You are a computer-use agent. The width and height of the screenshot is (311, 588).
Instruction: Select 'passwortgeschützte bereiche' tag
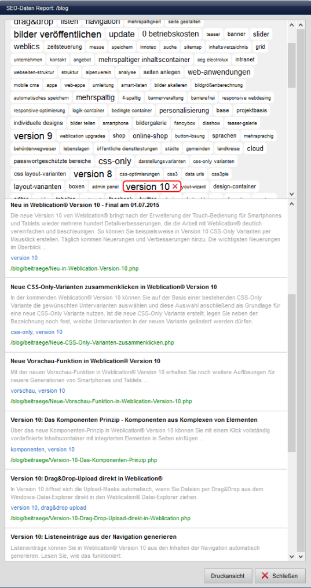tap(52, 161)
